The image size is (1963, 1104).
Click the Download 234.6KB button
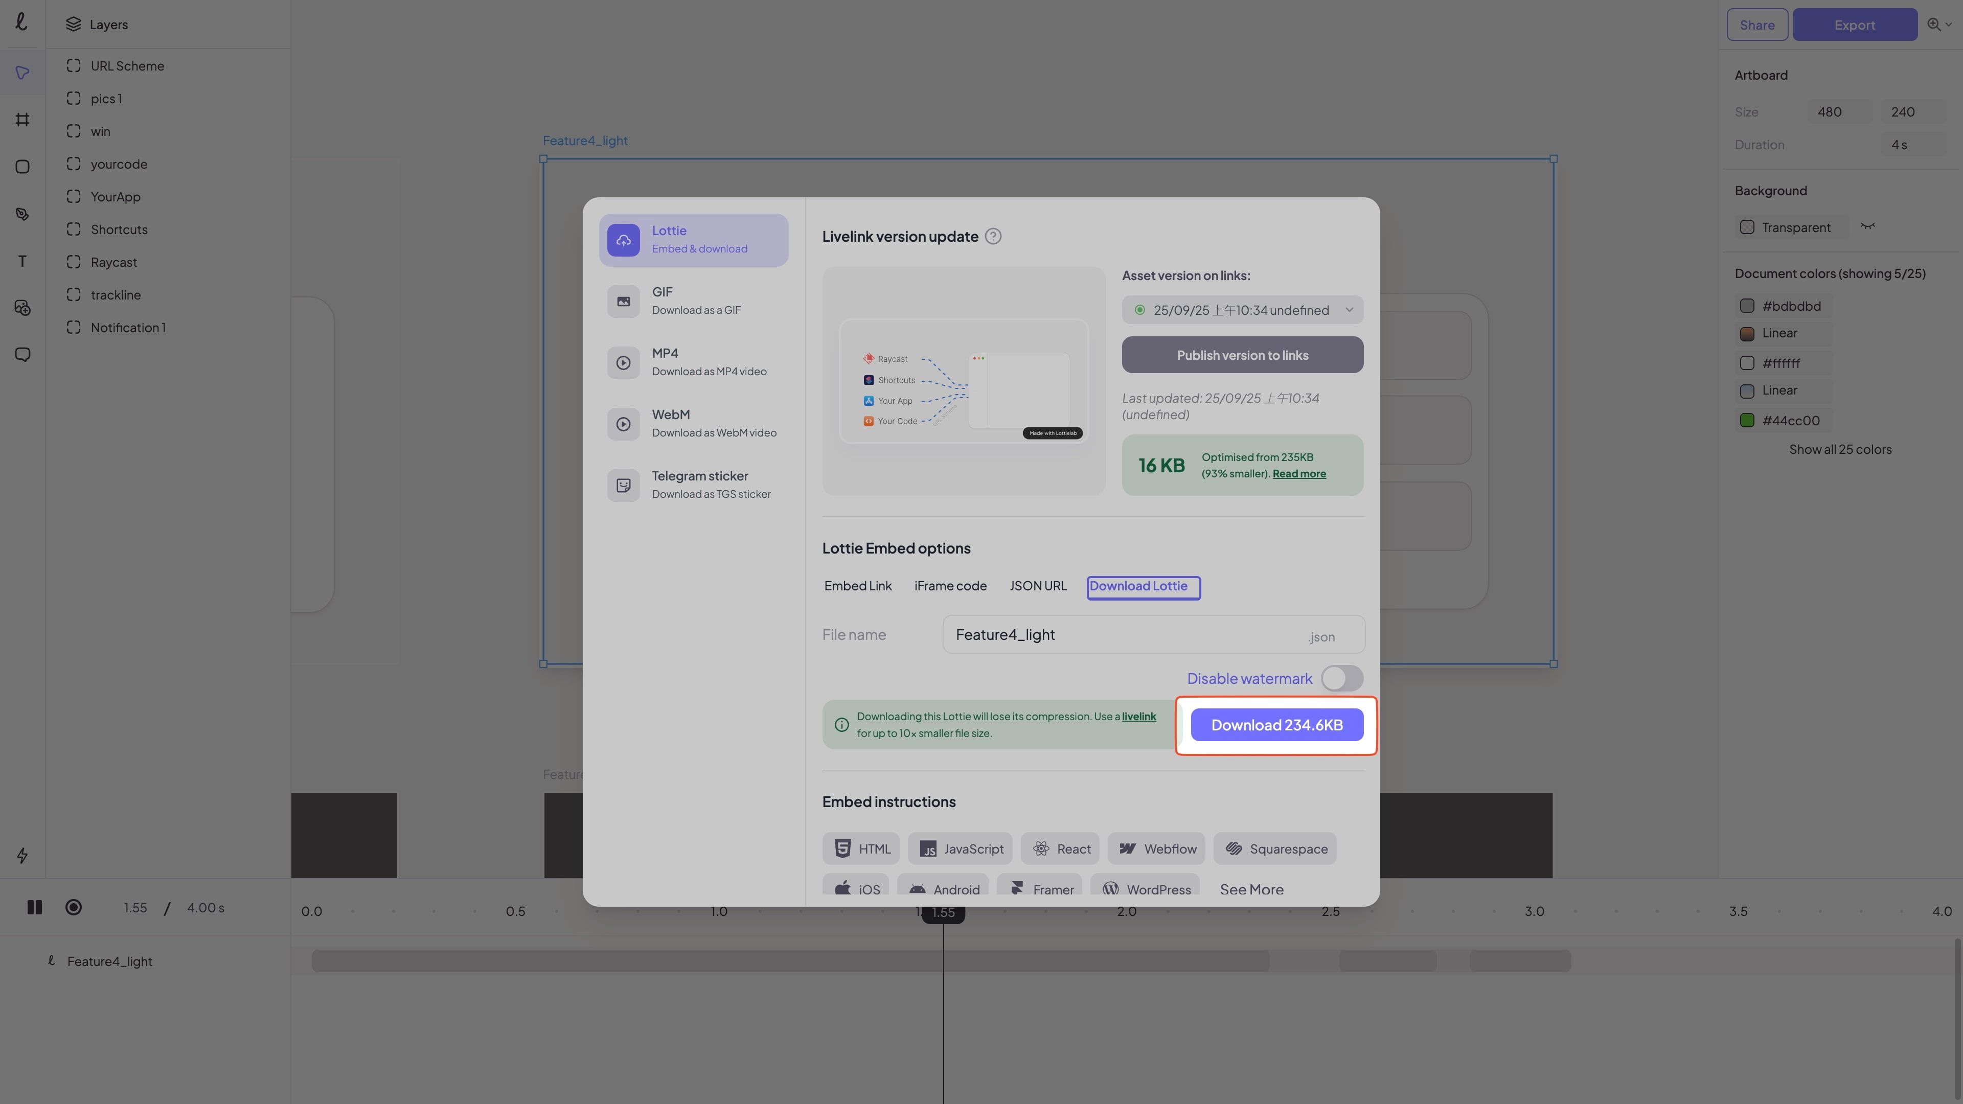point(1276,725)
